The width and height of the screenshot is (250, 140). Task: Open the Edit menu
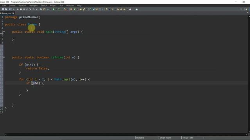point(4,5)
